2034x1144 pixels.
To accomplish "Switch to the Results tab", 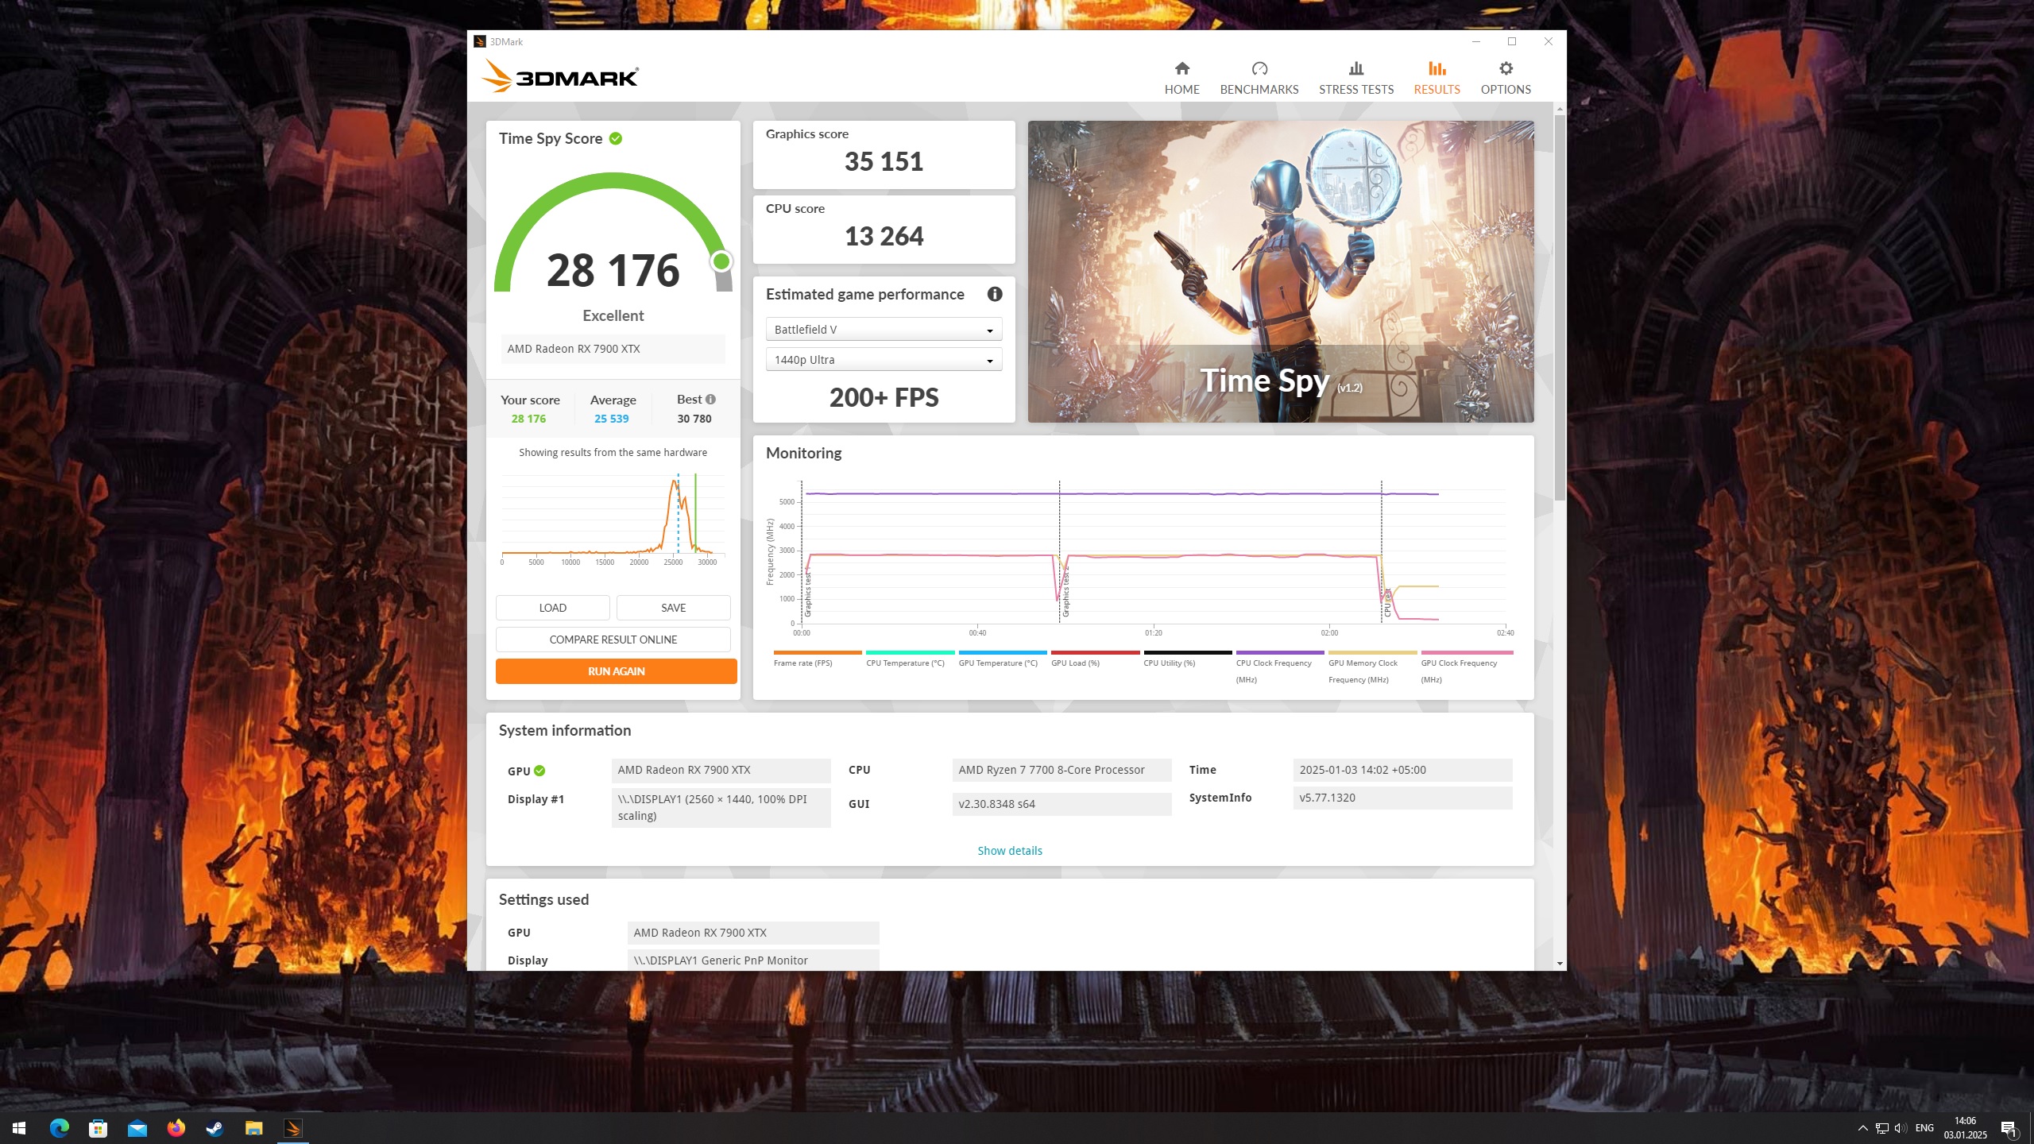I will point(1436,78).
